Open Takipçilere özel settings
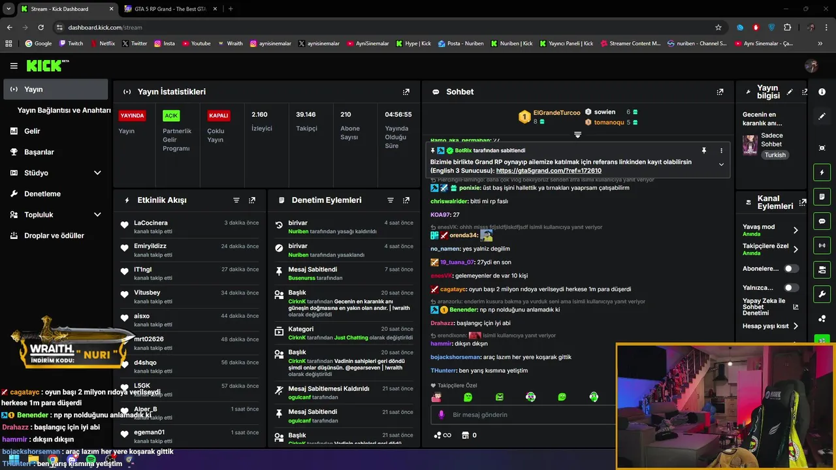836x470 pixels. click(x=771, y=249)
